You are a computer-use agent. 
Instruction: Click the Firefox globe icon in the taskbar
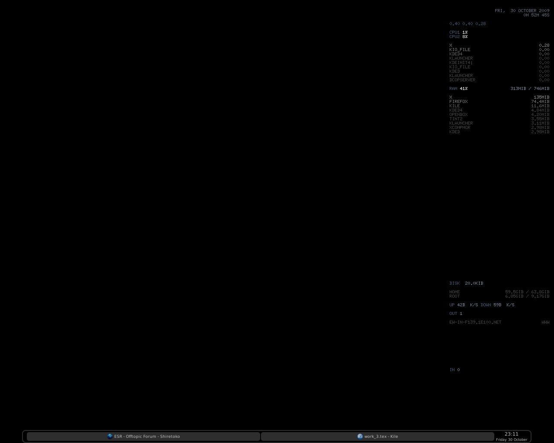coord(110,436)
